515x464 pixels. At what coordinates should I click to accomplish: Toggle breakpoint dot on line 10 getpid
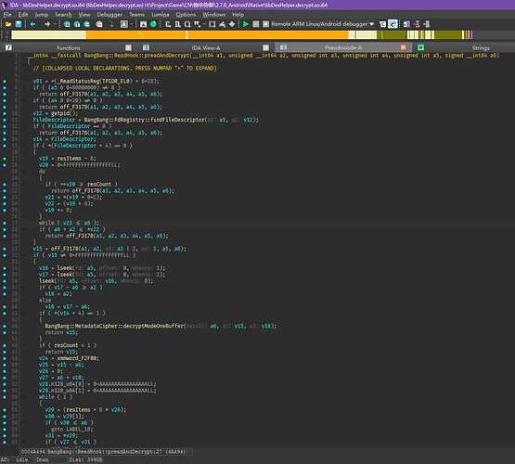[5, 113]
